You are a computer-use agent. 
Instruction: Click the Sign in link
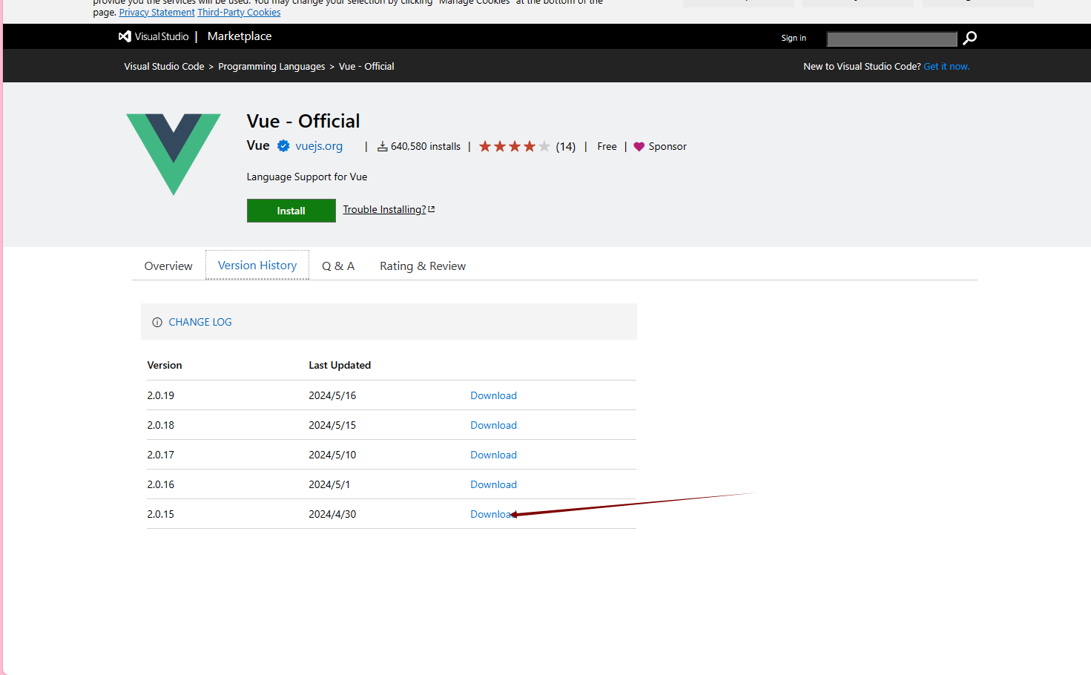point(794,38)
